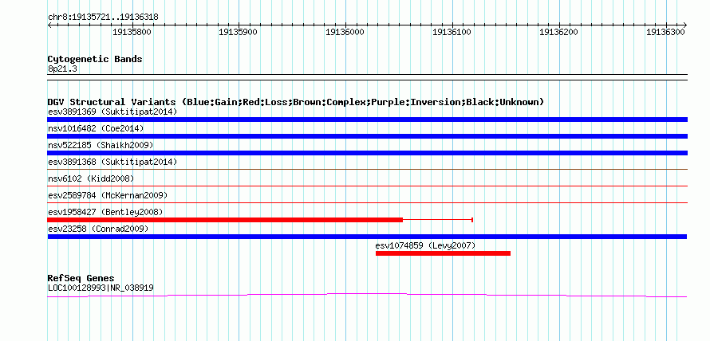Open gene LOC100128993|NR_038919 label
Image resolution: width=710 pixels, height=341 pixels.
(x=101, y=288)
